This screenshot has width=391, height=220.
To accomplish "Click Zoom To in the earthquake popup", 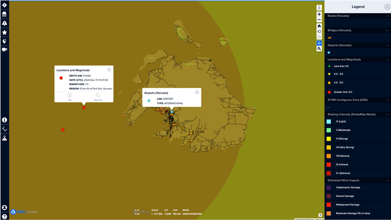I will pos(98,97).
